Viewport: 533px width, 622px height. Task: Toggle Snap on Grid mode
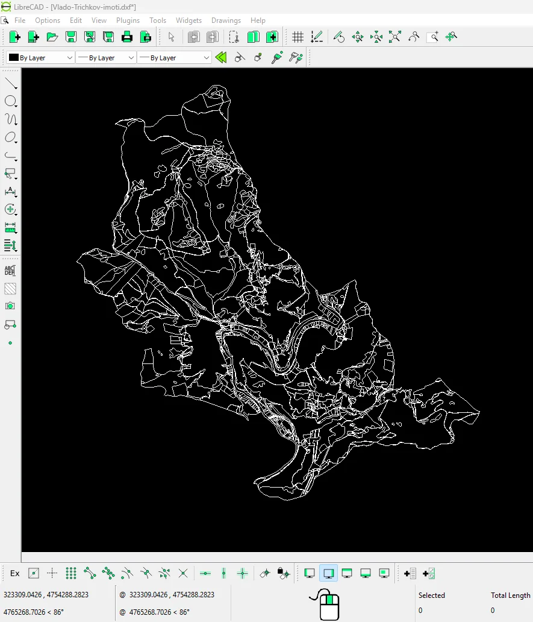(71, 573)
